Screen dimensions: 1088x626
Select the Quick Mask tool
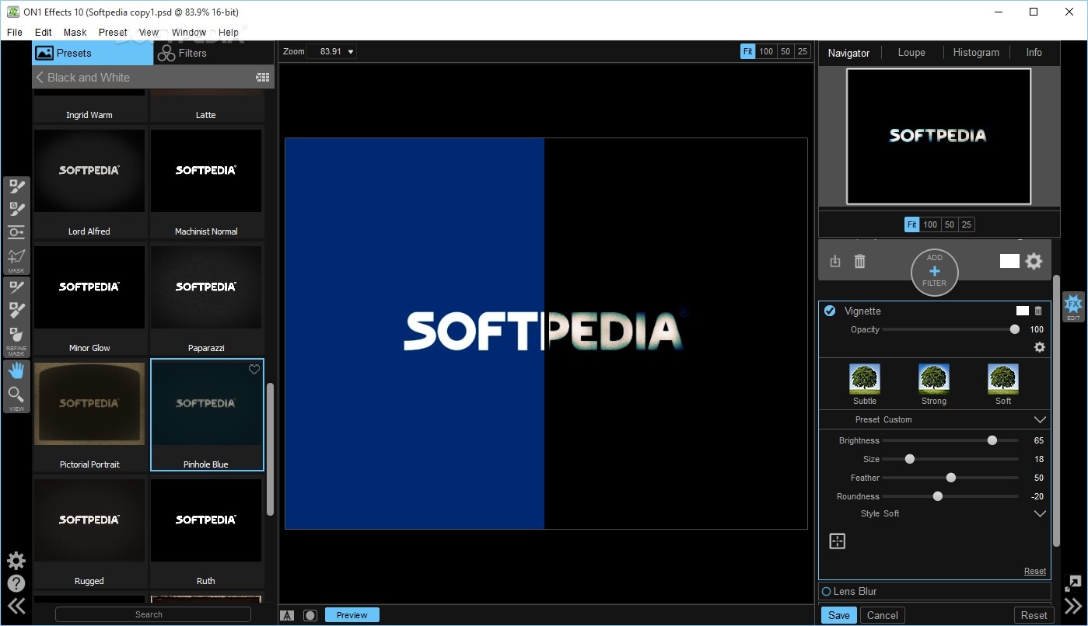pyautogui.click(x=16, y=210)
